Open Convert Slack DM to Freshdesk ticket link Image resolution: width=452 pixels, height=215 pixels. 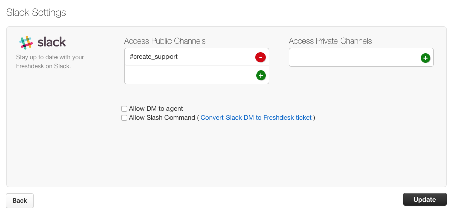click(x=256, y=118)
